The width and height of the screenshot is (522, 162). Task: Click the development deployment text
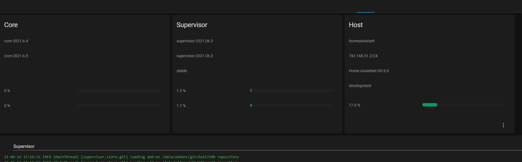360,86
